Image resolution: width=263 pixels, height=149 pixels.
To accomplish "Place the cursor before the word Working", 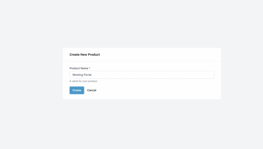I will pyautogui.click(x=72, y=75).
